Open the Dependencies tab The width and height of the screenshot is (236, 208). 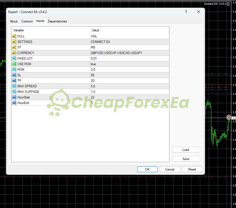pos(57,21)
